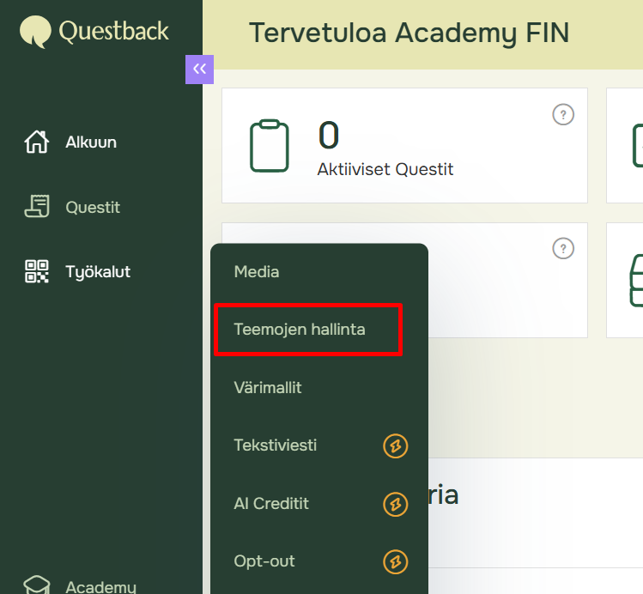This screenshot has height=594, width=643.
Task: Click the Työkalut QR grid icon
Action: (37, 272)
